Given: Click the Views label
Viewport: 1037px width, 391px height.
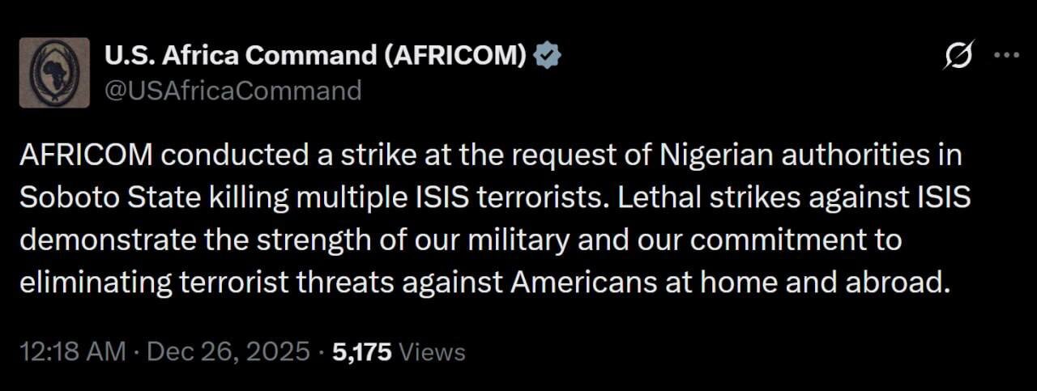Looking at the screenshot, I should [433, 351].
